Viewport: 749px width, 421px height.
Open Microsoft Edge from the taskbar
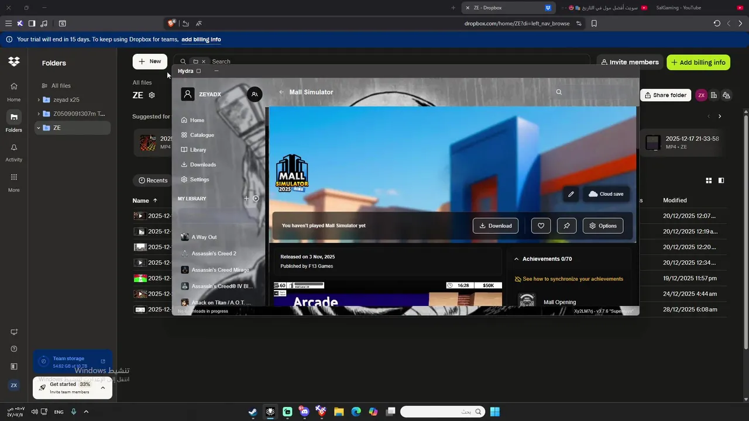[356, 412]
